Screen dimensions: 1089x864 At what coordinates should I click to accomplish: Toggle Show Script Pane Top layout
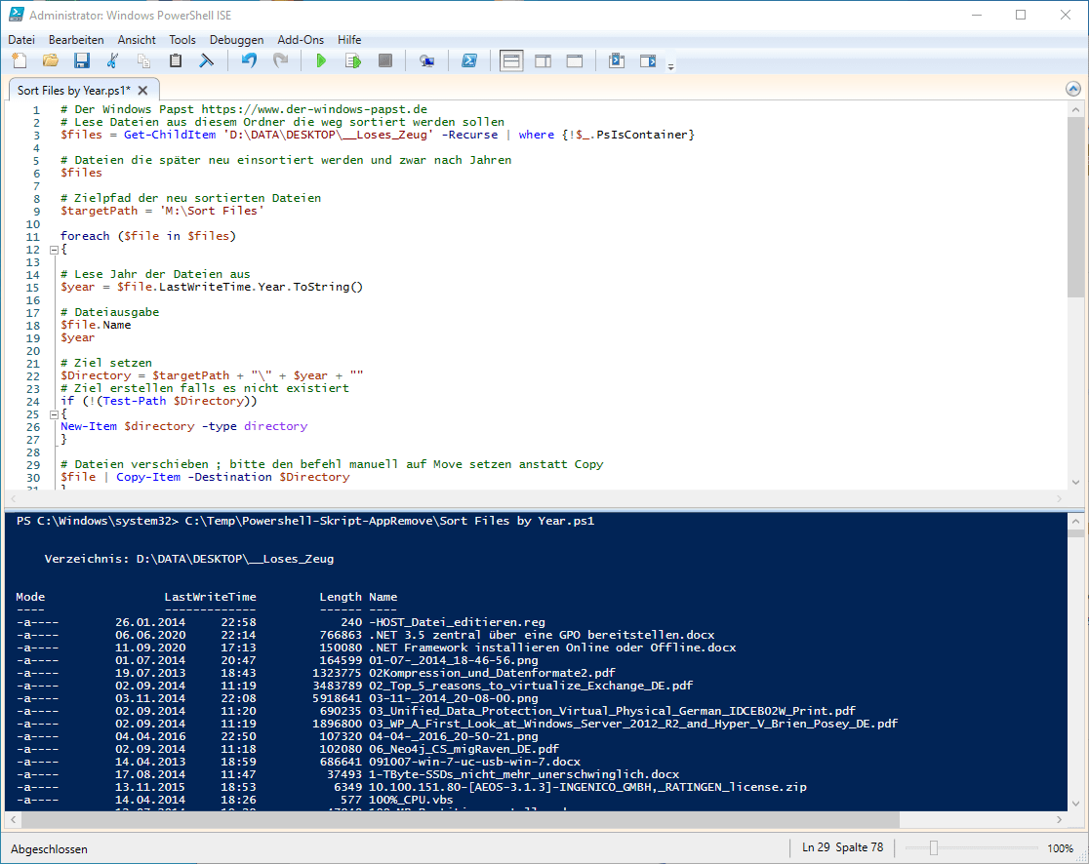coord(511,61)
